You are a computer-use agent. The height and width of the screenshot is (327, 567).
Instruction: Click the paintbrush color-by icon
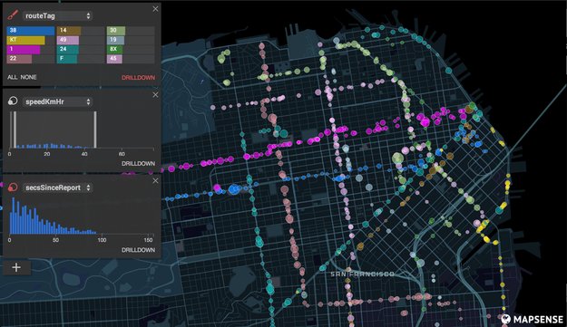coord(13,15)
